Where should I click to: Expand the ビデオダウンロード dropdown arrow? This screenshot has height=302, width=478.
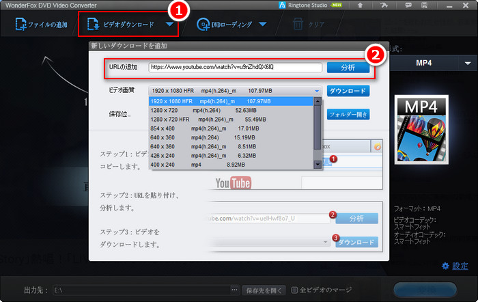(x=169, y=25)
